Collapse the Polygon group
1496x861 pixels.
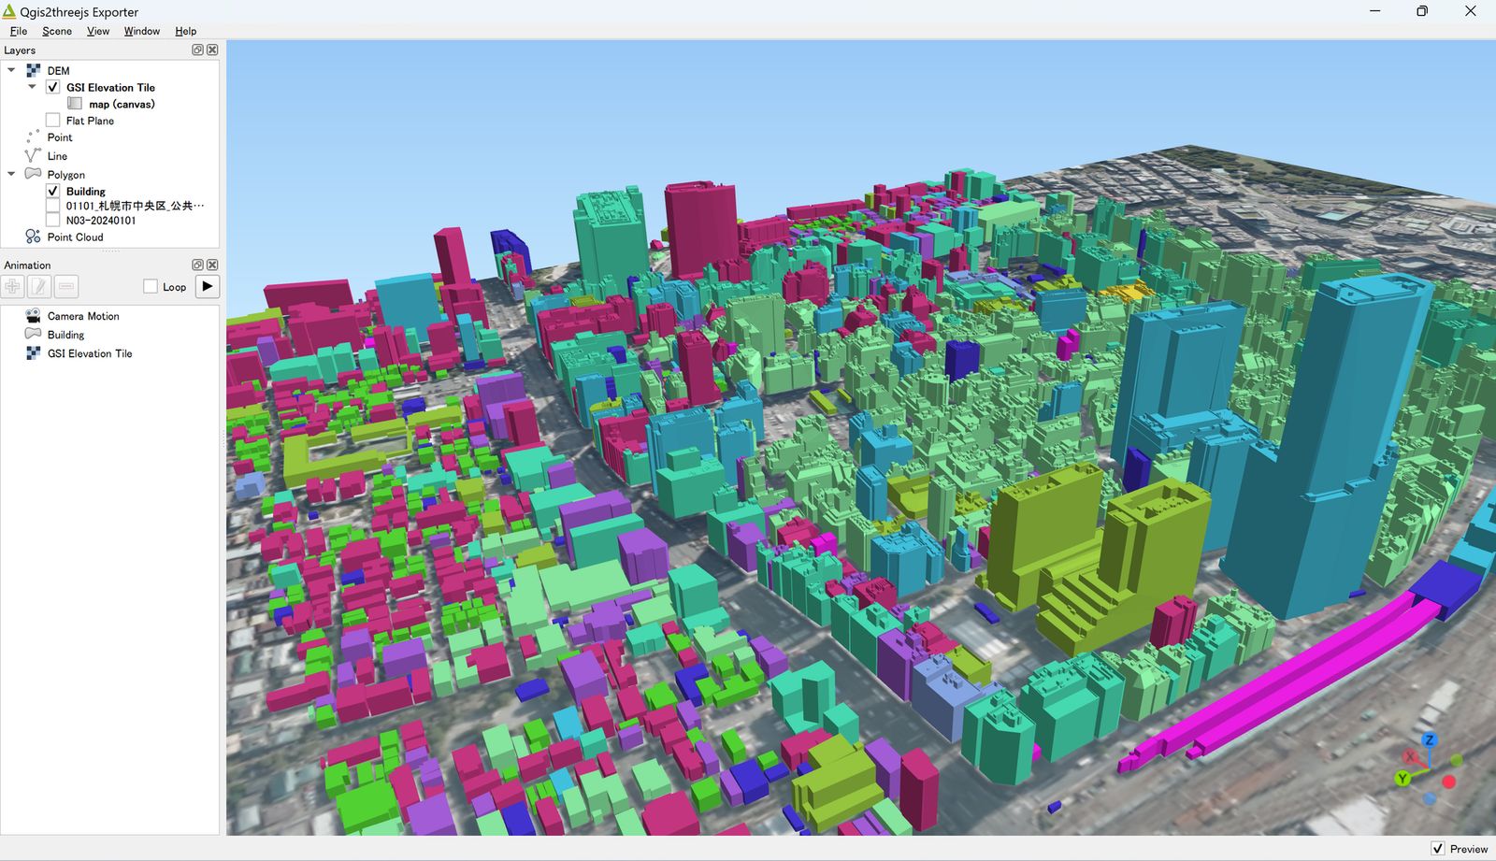(11, 174)
